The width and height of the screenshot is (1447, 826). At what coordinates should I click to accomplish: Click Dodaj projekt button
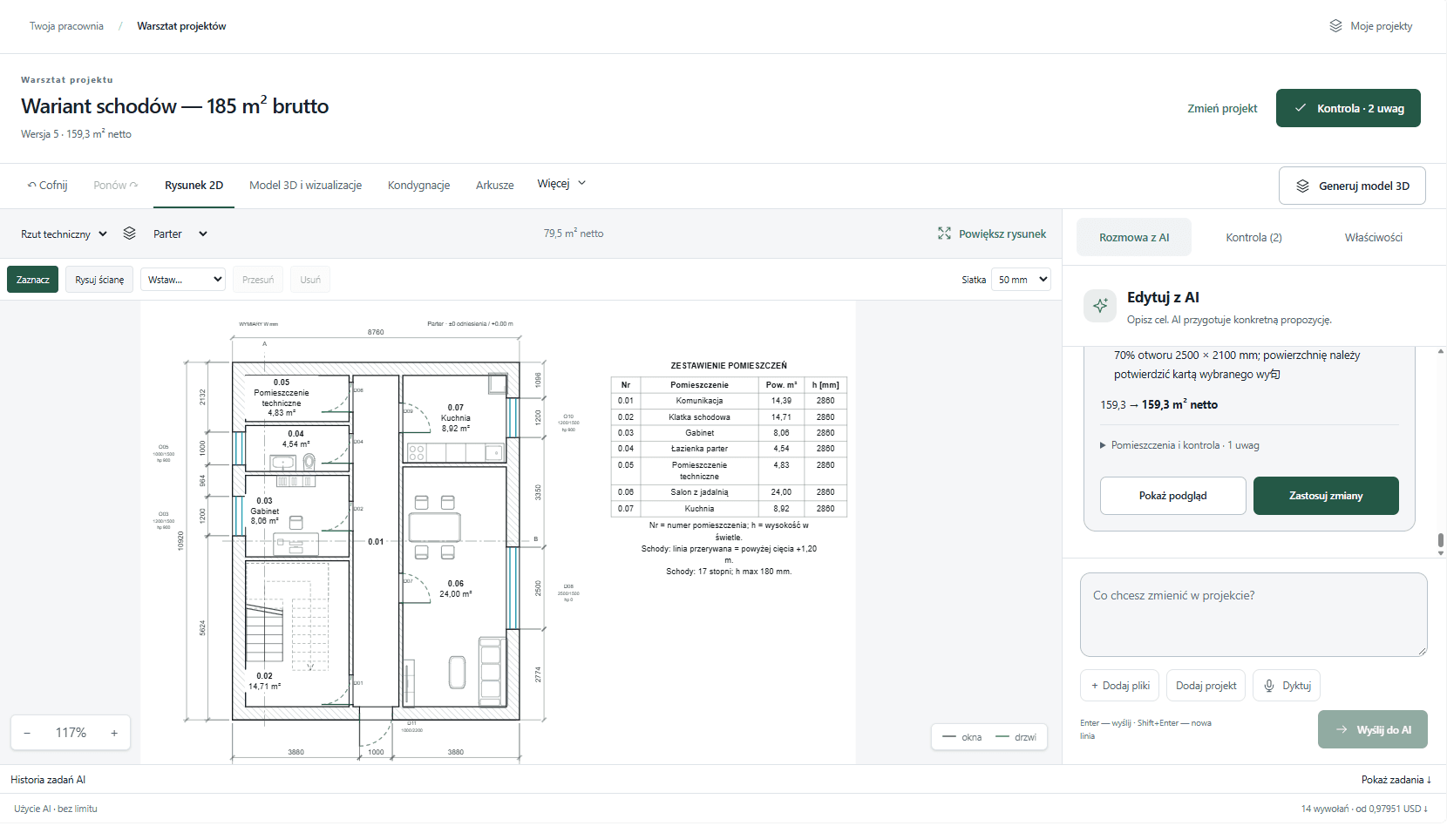coord(1206,686)
